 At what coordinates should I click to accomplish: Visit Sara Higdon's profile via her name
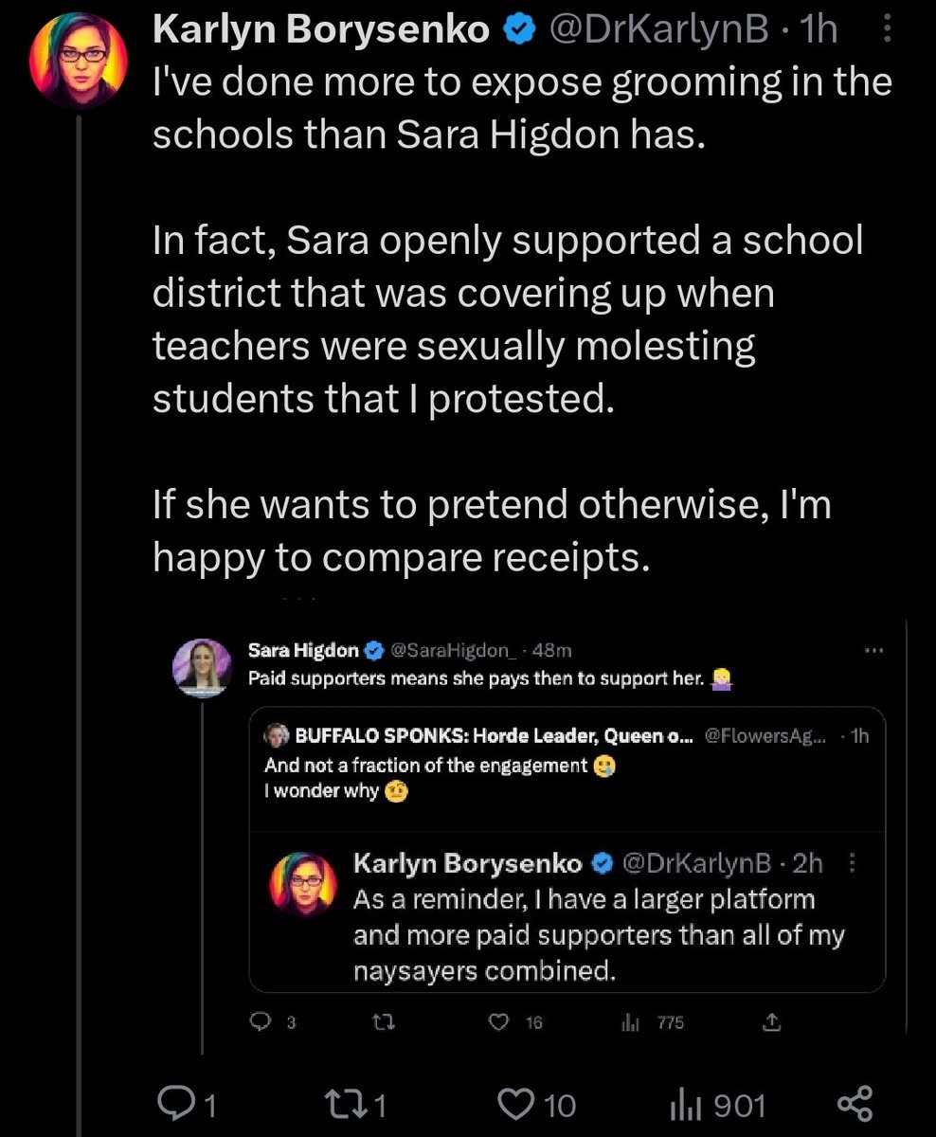[x=303, y=650]
